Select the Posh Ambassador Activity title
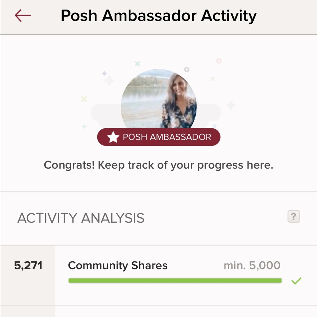The height and width of the screenshot is (317, 317). coord(158,16)
